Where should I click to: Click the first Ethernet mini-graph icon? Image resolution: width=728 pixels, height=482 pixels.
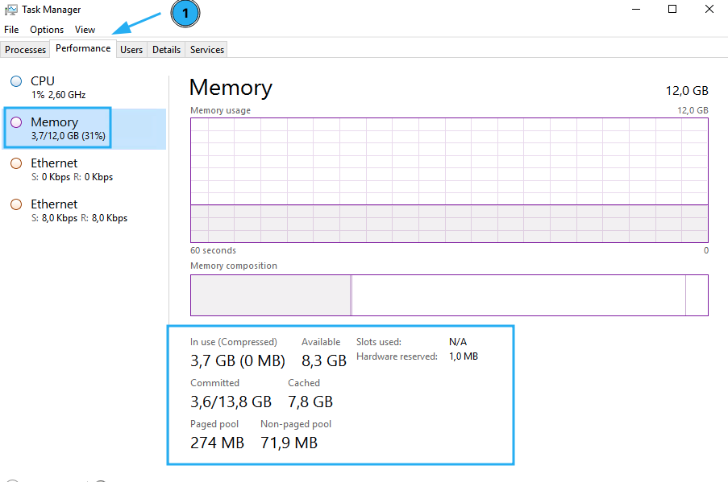[16, 163]
